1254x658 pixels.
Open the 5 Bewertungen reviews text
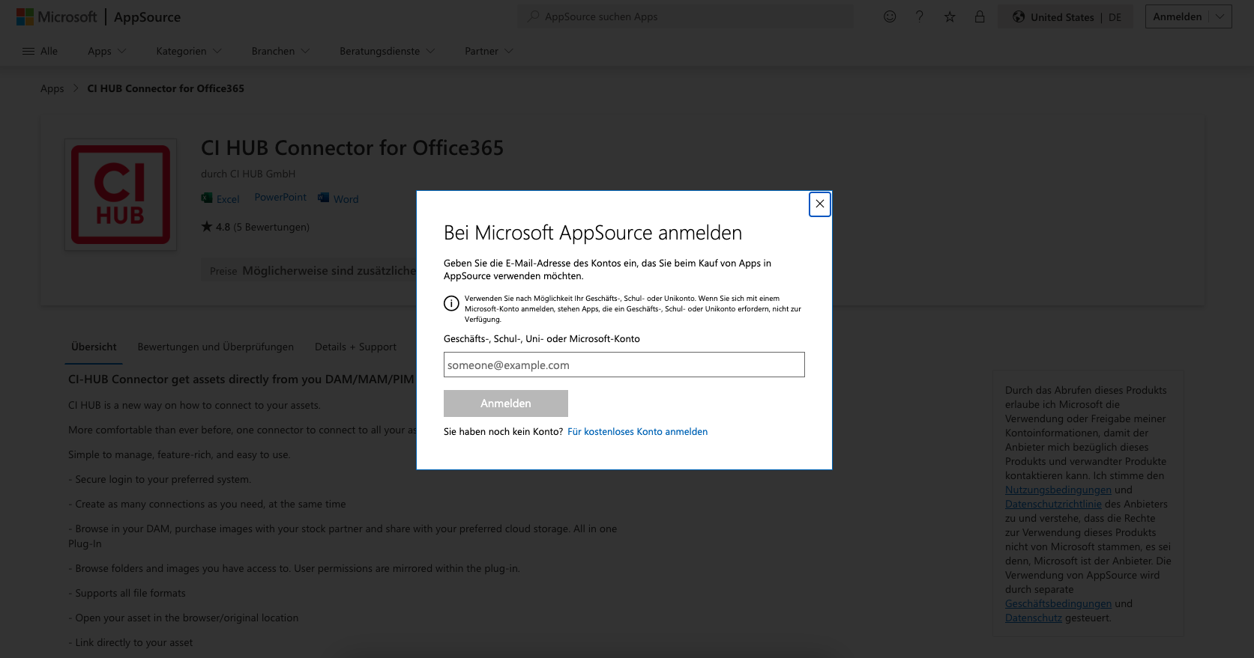(271, 227)
